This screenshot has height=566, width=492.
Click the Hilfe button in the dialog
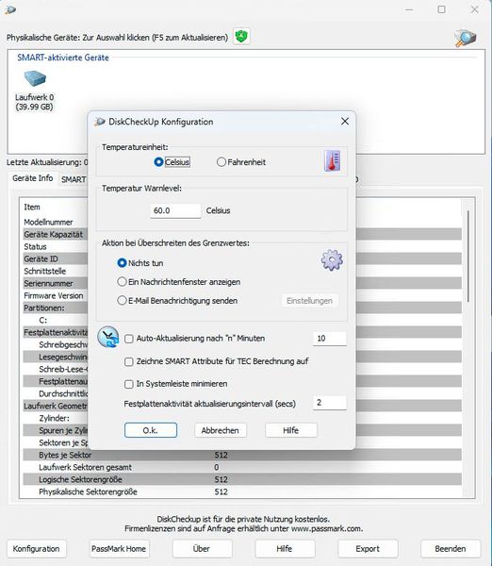pos(291,430)
